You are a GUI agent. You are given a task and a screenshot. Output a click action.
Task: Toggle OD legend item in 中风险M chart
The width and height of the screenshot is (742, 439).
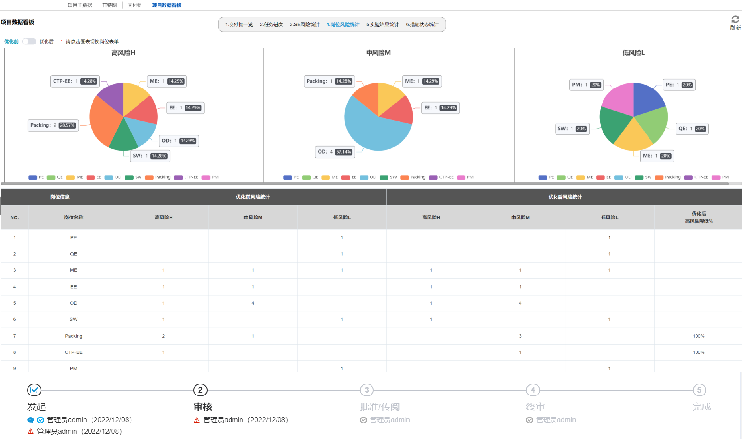pyautogui.click(x=368, y=177)
